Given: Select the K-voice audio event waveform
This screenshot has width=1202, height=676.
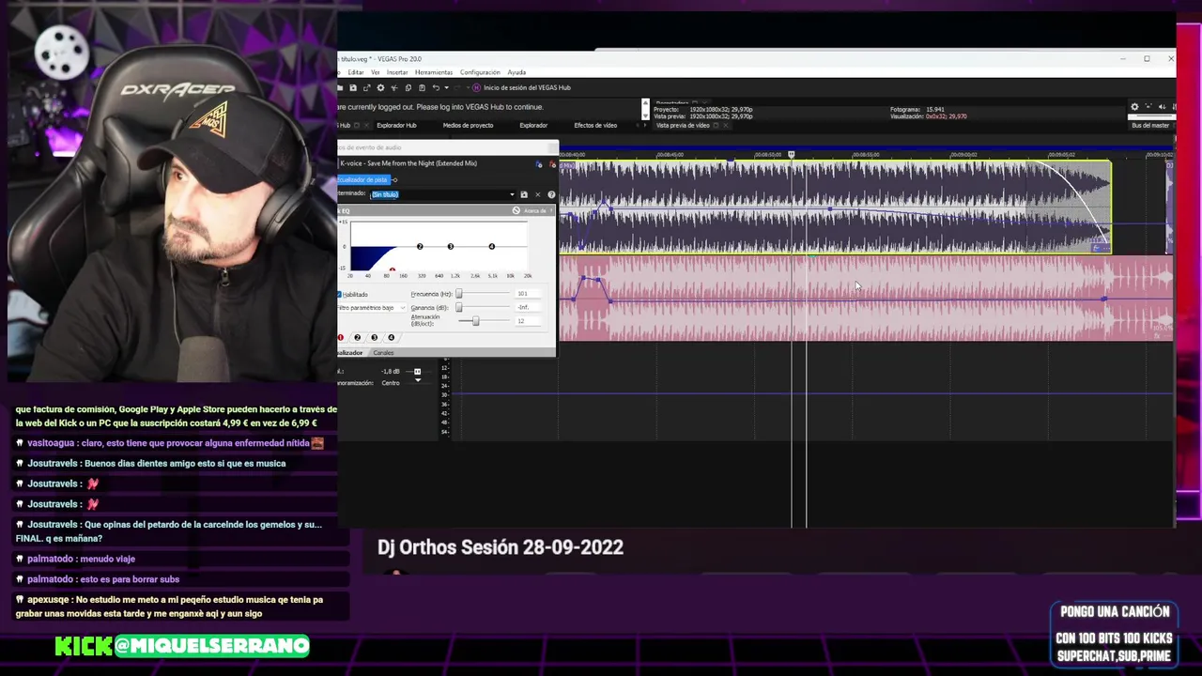Looking at the screenshot, I should coord(836,207).
